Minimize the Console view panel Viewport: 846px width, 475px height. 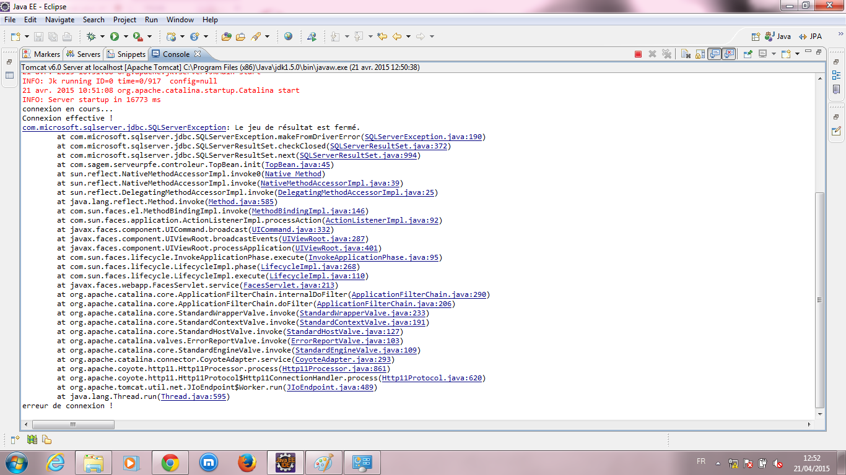[x=808, y=53]
